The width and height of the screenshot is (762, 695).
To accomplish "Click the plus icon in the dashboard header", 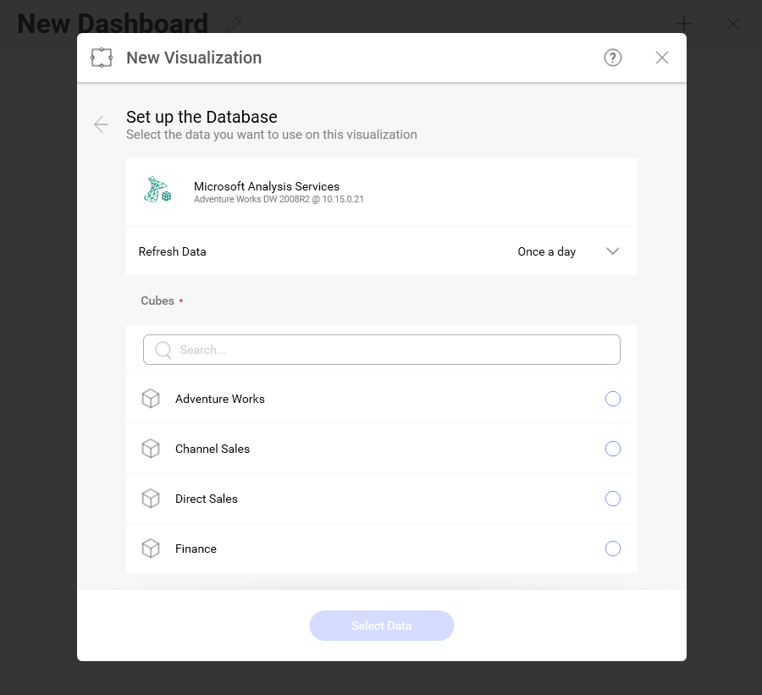I will (684, 24).
